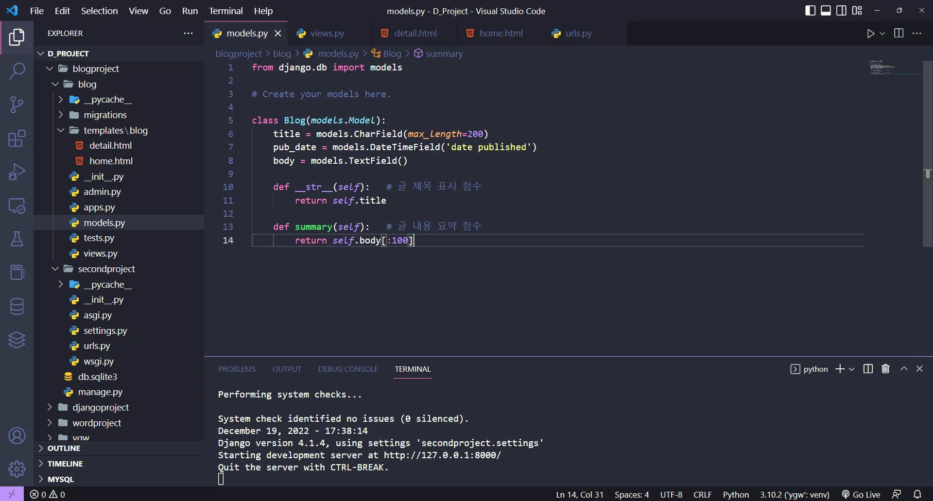Open the Testing flask icon view
The height and width of the screenshot is (501, 933).
(x=17, y=239)
